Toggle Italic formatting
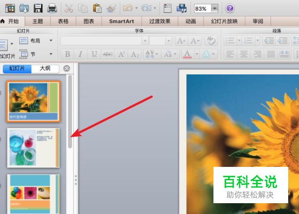 (x=81, y=54)
